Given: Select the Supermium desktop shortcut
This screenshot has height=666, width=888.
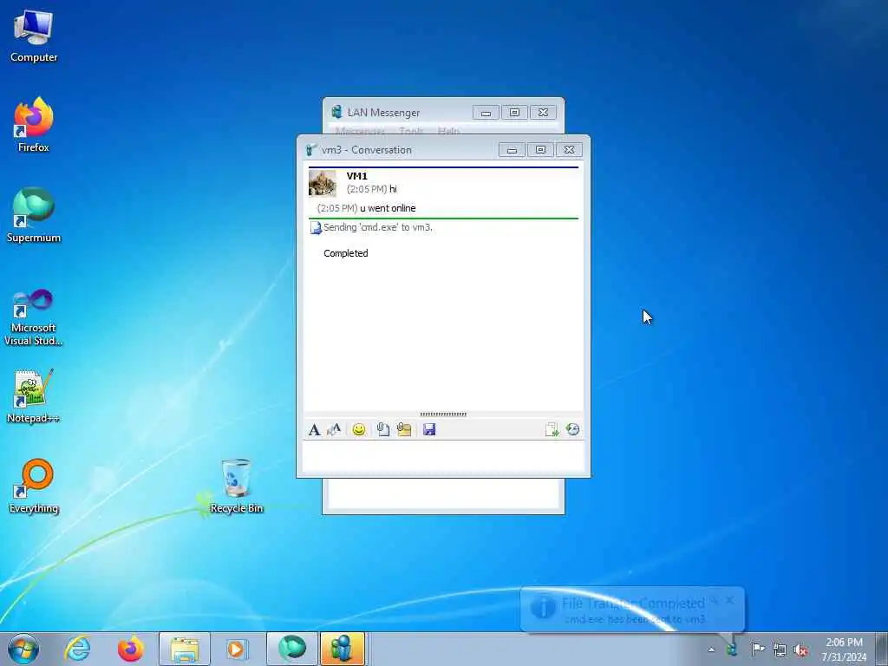Looking at the screenshot, I should pos(34,215).
